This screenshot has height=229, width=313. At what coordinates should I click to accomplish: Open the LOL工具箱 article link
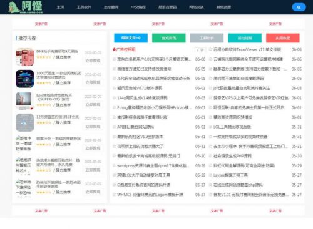click(232, 127)
